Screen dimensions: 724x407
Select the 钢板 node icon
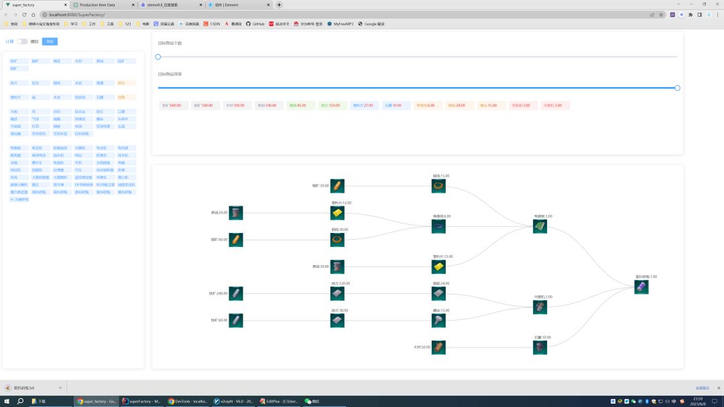[x=438, y=294]
